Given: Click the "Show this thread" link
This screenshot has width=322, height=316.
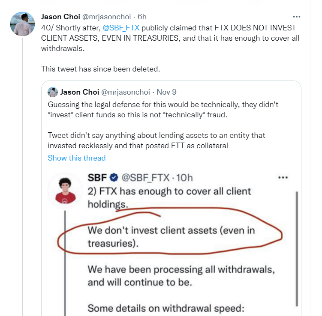Looking at the screenshot, I should (x=77, y=158).
